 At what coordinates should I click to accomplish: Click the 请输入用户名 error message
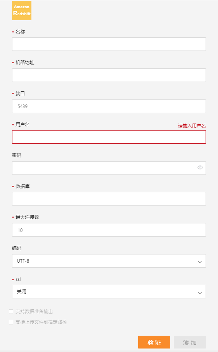point(192,126)
